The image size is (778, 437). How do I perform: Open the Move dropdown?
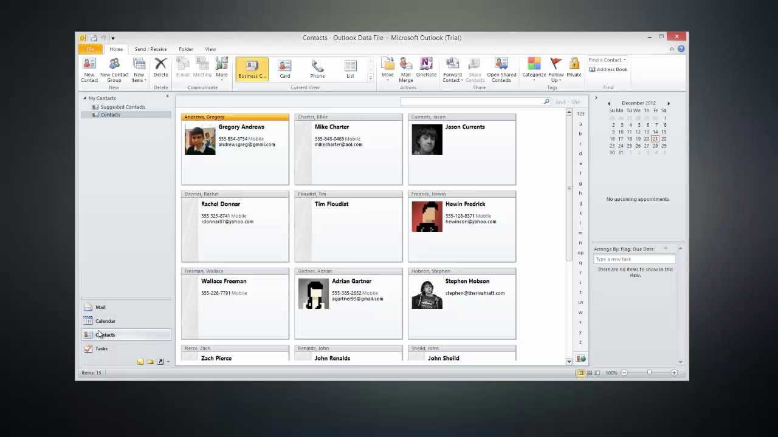tap(388, 70)
